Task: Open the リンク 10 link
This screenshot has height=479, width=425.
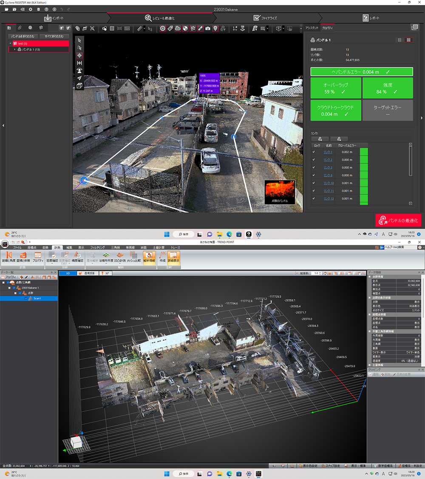Action: click(329, 183)
